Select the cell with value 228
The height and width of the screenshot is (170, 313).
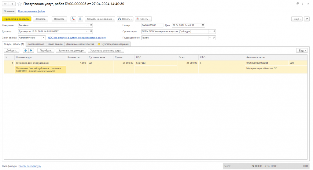point(298,63)
